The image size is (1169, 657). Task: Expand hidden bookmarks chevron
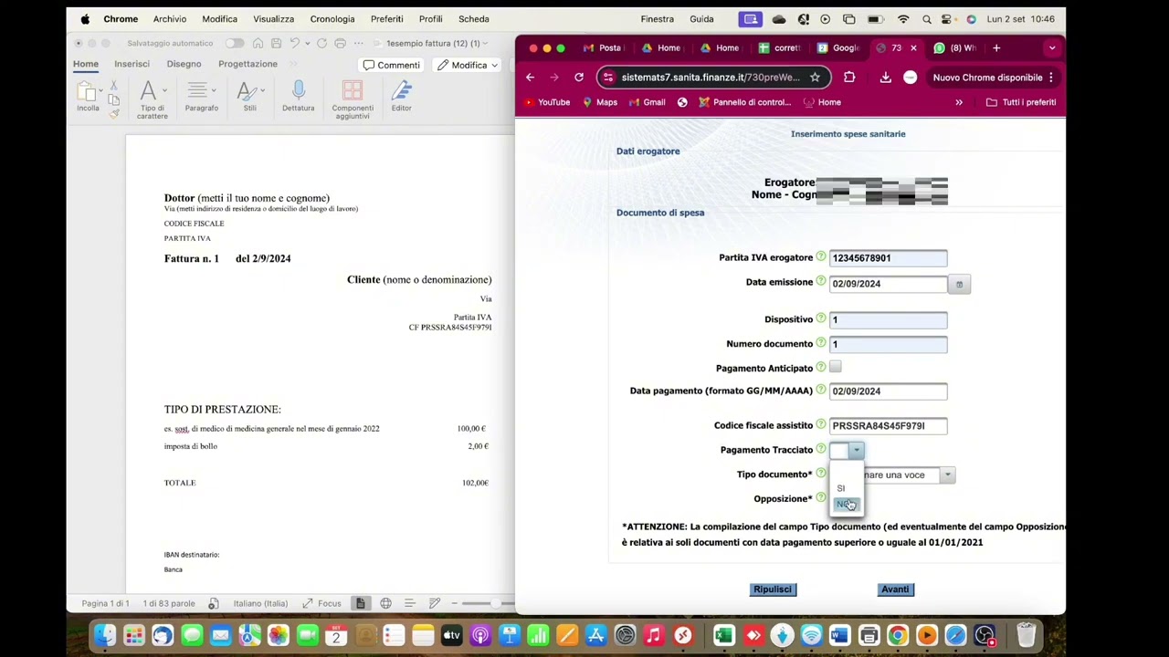[x=959, y=102]
